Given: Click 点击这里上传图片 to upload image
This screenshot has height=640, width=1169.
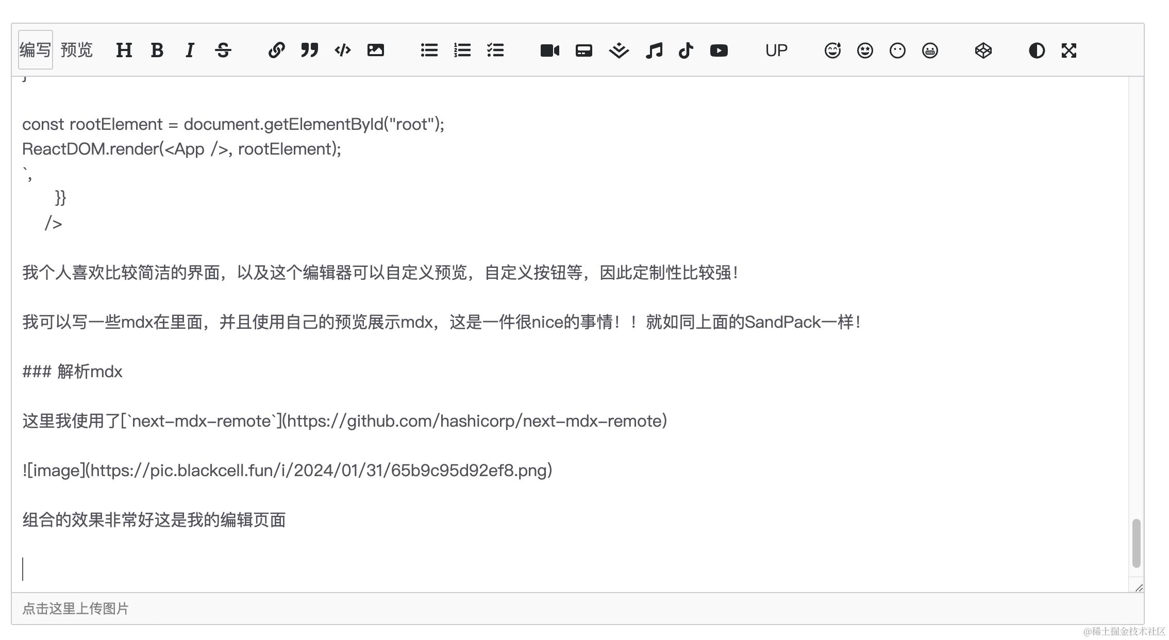Looking at the screenshot, I should click(75, 609).
